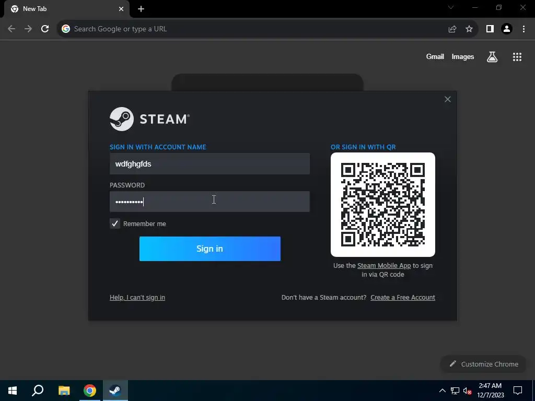Go forward in Chrome
Viewport: 535px width, 401px height.
tap(28, 29)
